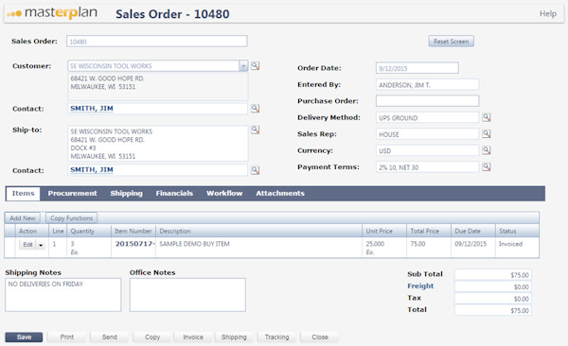Open the Help link
Image resolution: width=568 pixels, height=346 pixels.
tap(548, 14)
